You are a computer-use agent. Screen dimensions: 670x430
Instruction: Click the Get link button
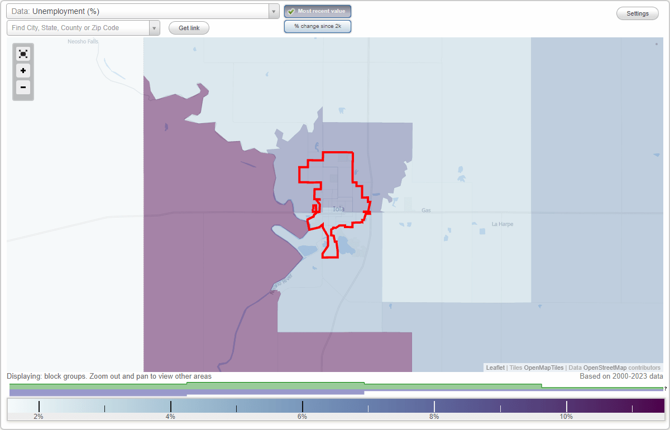[188, 28]
